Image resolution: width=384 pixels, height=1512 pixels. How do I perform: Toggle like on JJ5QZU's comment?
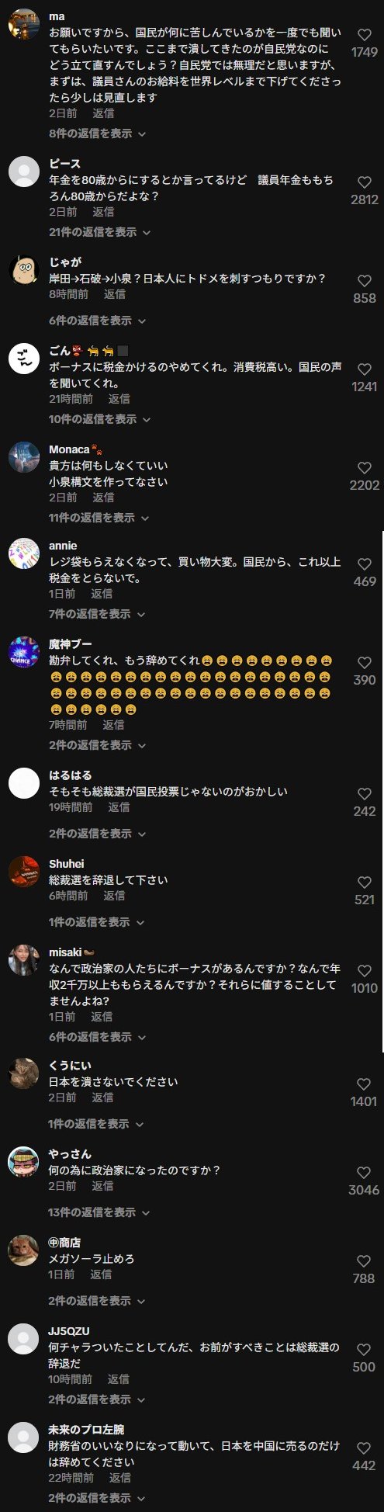pos(364,1350)
